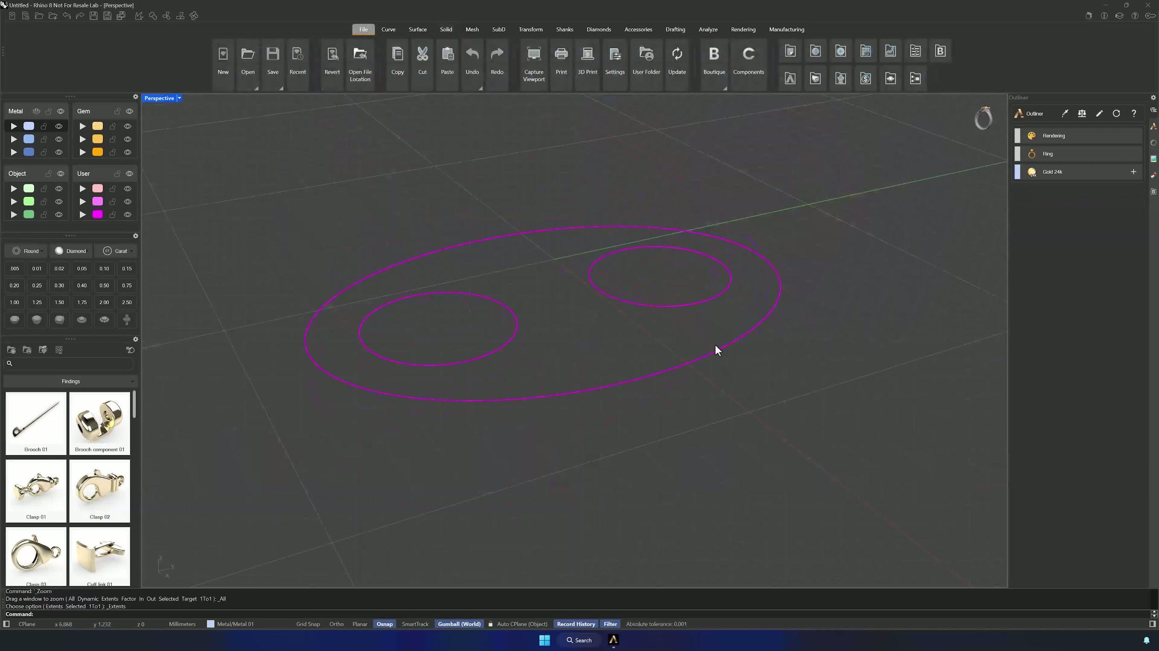Click the orange Gem layer color swatch
The width and height of the screenshot is (1159, 651).
[x=97, y=152]
